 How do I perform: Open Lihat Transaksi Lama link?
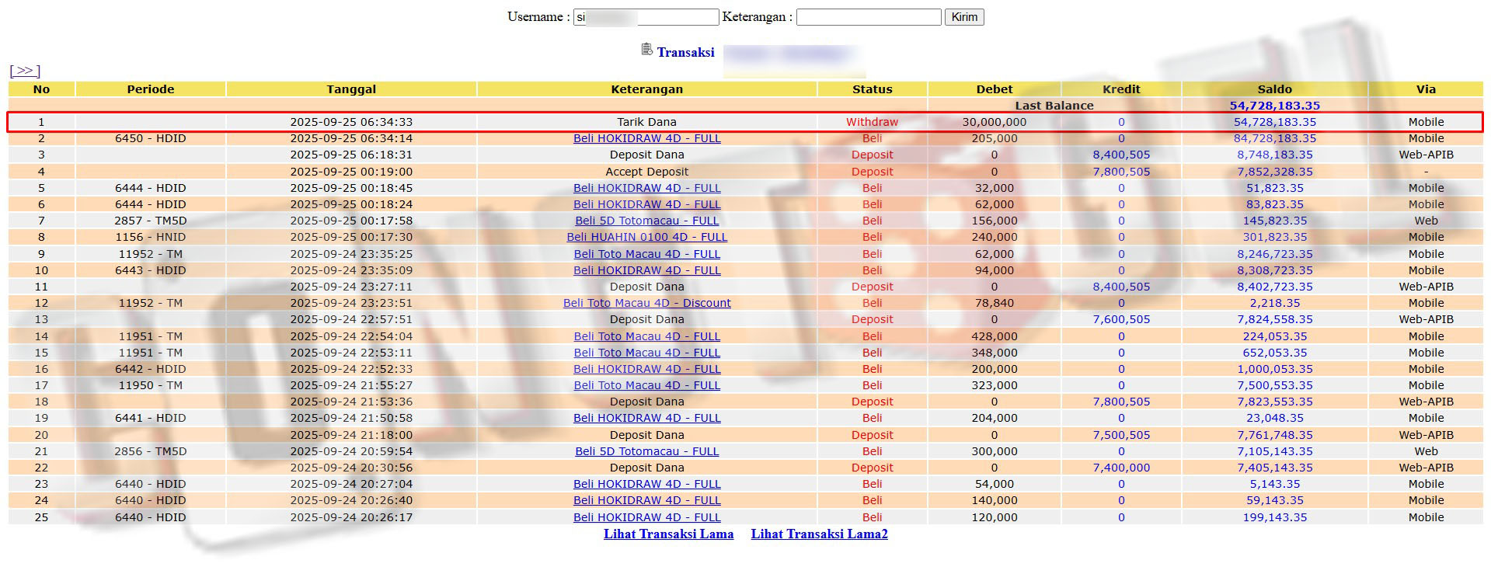[x=668, y=534]
